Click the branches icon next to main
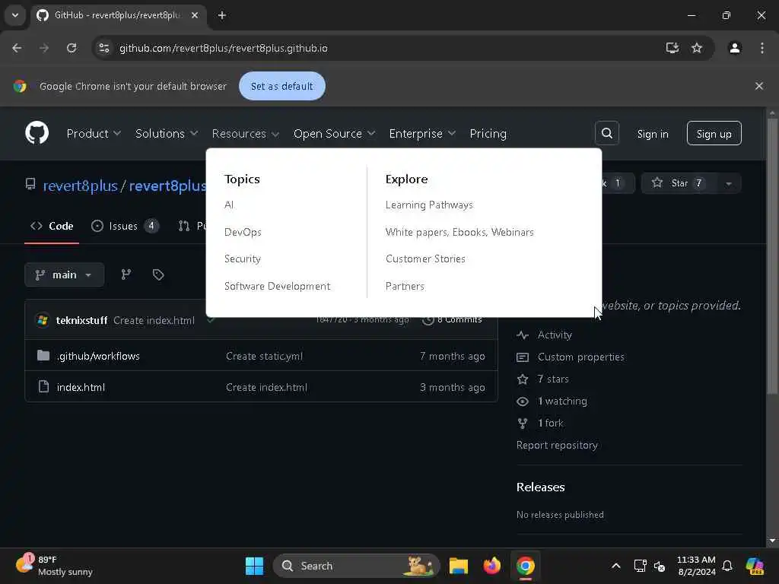 click(126, 275)
